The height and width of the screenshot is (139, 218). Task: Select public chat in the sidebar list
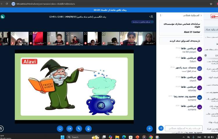point(211,30)
